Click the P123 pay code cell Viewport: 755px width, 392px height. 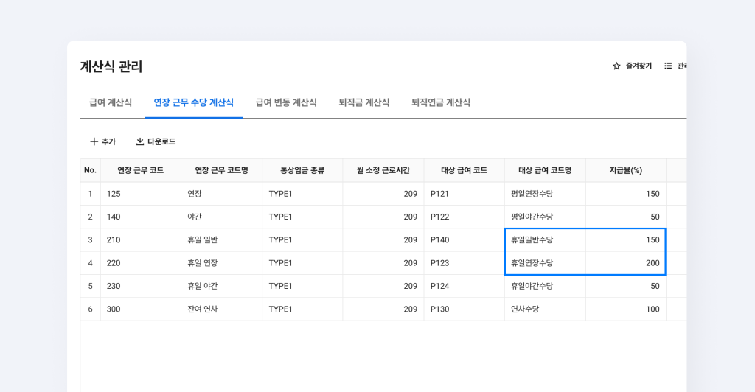[x=465, y=263]
